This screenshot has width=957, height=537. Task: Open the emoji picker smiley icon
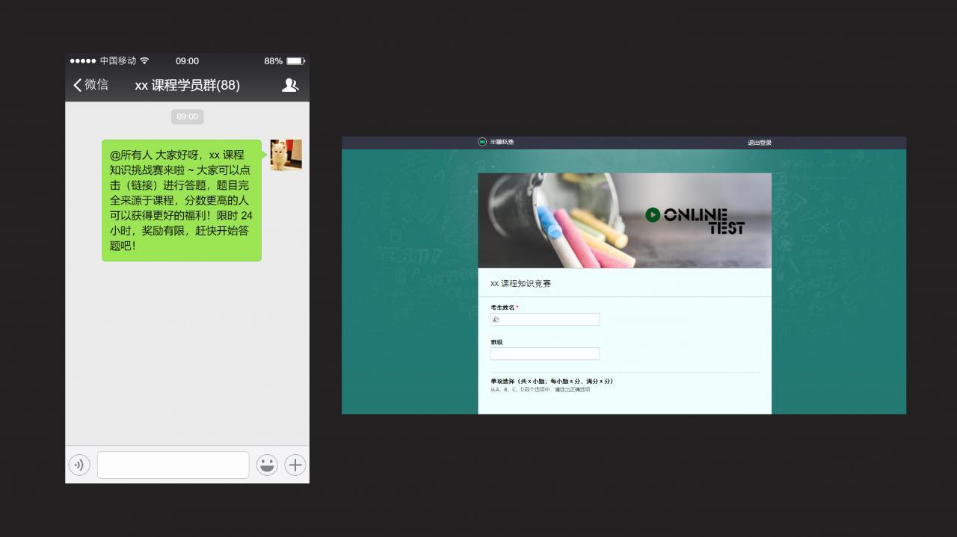tap(267, 465)
